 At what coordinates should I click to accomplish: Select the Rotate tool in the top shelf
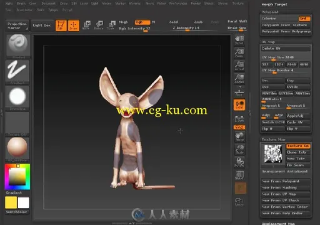99,26
